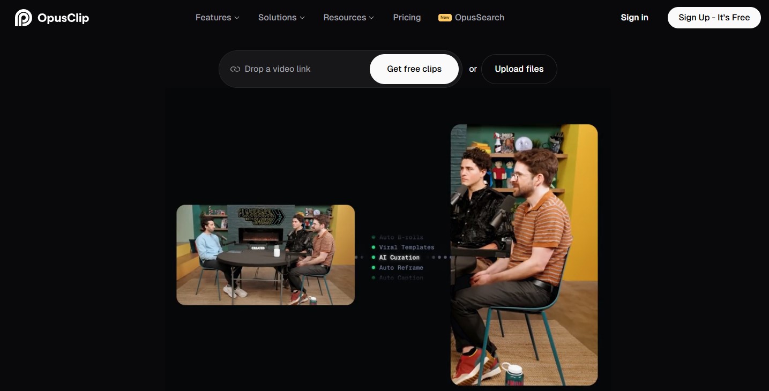Click the green dot beside Viral Templates
Screen dimensions: 769x391
(374, 247)
